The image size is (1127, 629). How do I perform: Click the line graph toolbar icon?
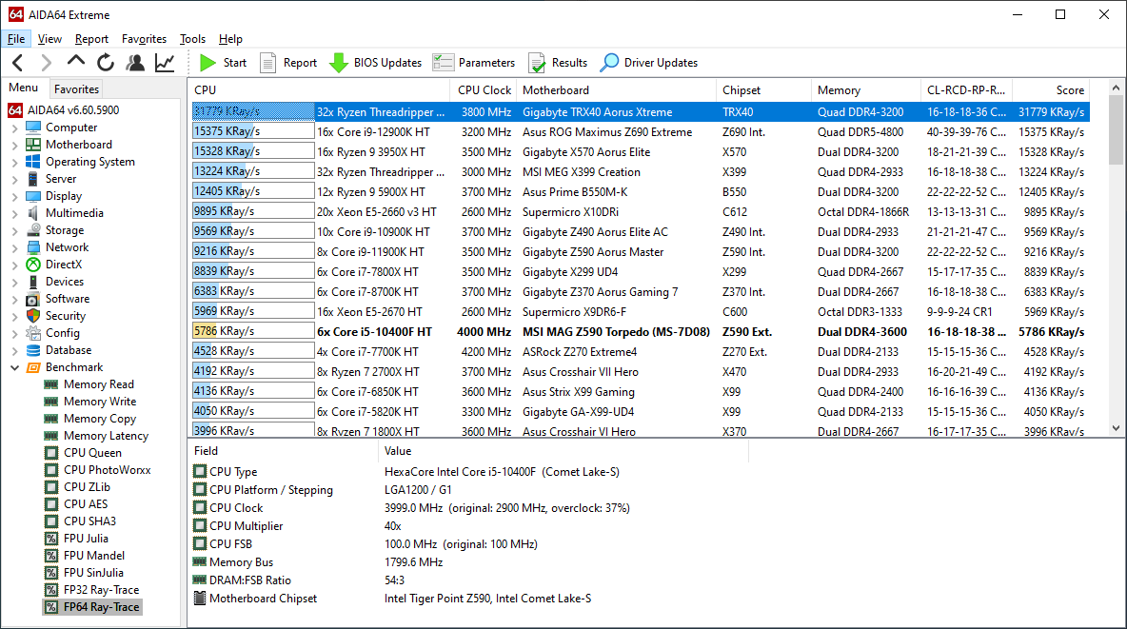tap(165, 63)
